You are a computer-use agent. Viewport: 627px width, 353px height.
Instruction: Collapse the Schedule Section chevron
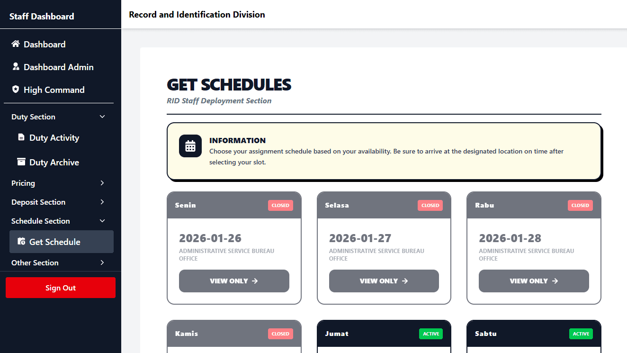click(102, 221)
